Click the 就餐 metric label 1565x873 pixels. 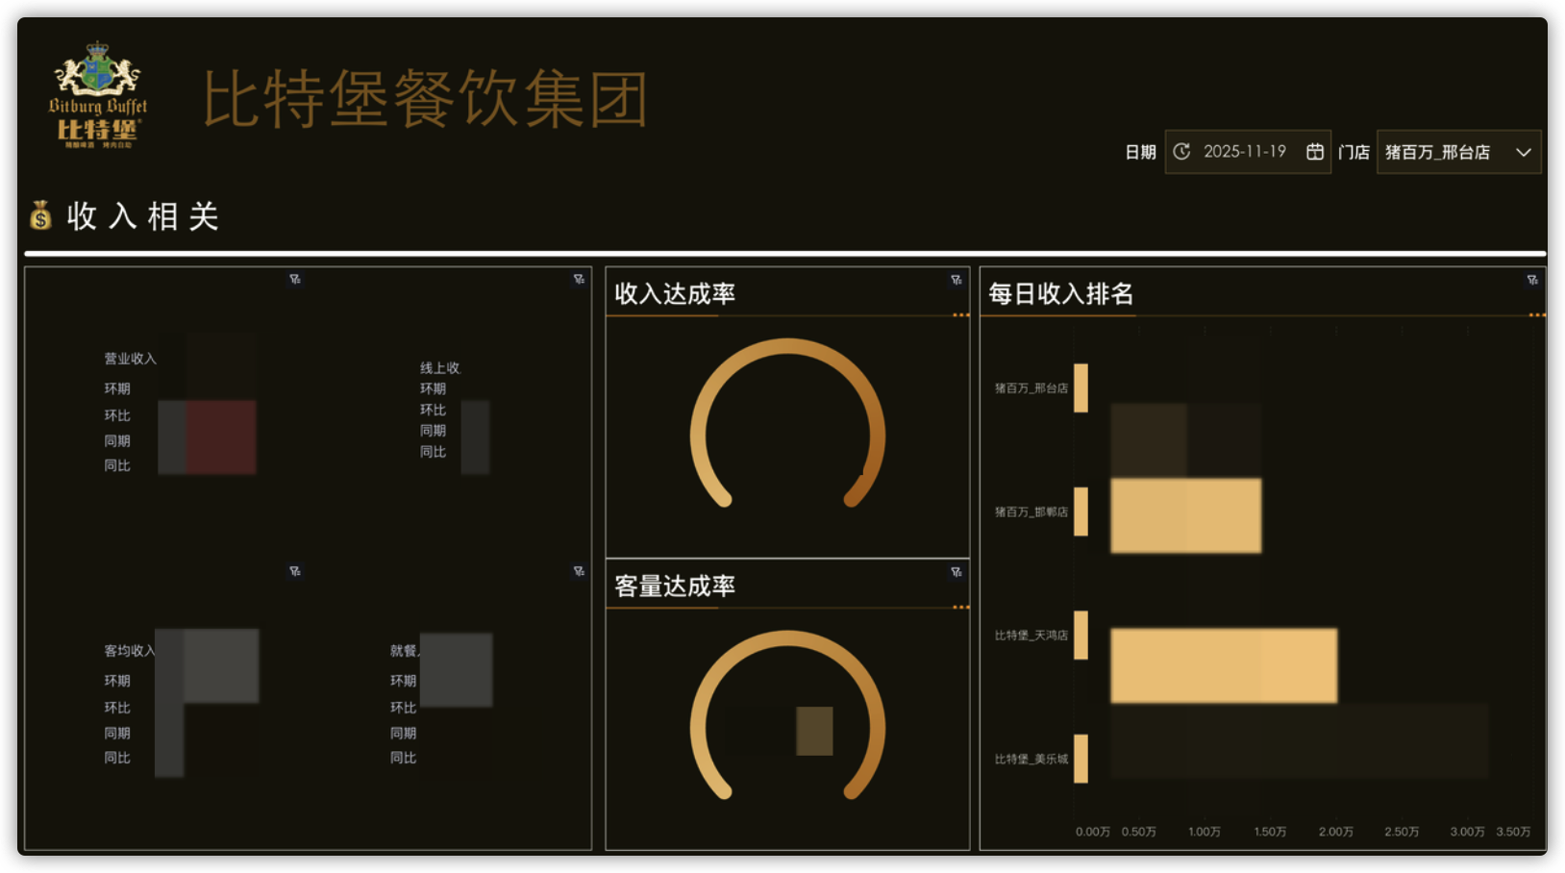[x=404, y=651]
